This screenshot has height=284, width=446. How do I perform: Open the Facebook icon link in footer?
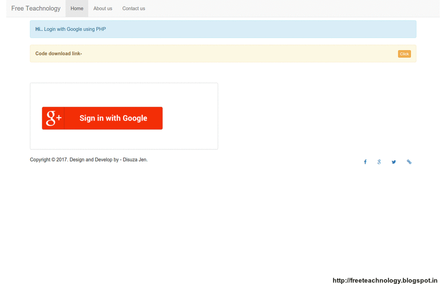(x=365, y=162)
